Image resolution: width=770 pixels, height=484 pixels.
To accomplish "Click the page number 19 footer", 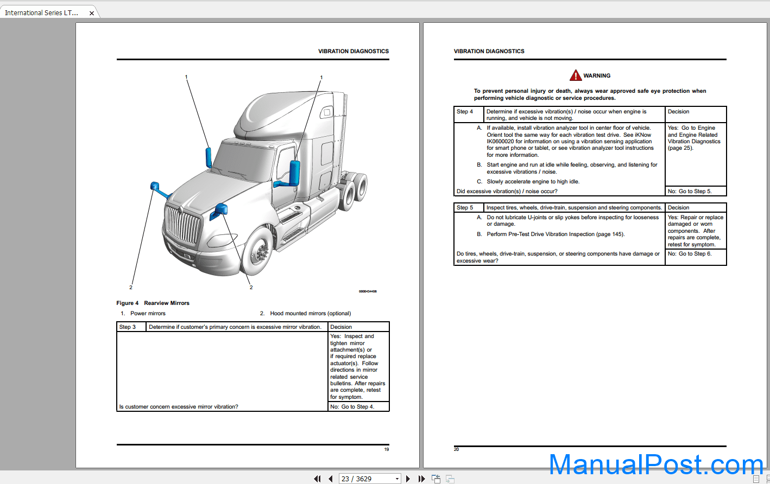I will click(387, 449).
